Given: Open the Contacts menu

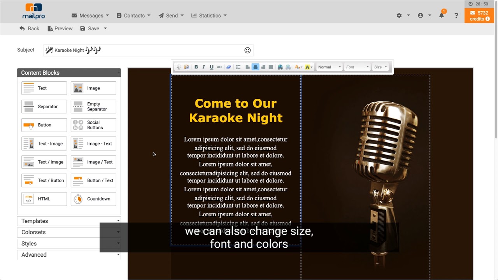Looking at the screenshot, I should click(133, 16).
